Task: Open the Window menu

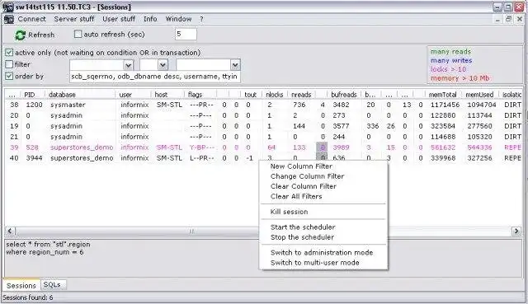Action: (x=178, y=19)
